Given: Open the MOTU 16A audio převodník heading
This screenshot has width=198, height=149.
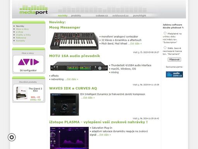Looking at the screenshot, I should point(75,56).
